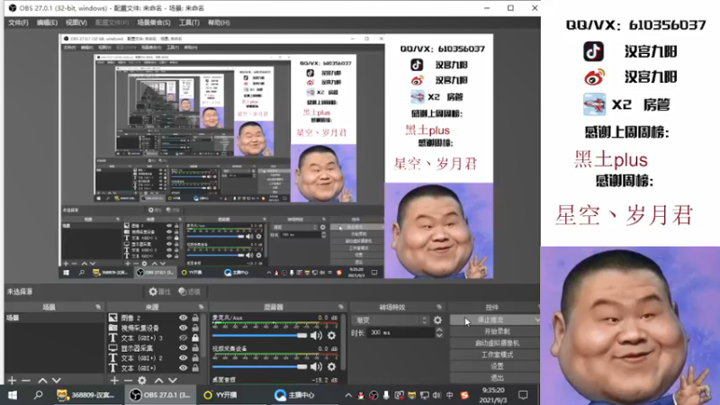Open the notification center icon
The width and height of the screenshot is (720, 405).
point(523,395)
